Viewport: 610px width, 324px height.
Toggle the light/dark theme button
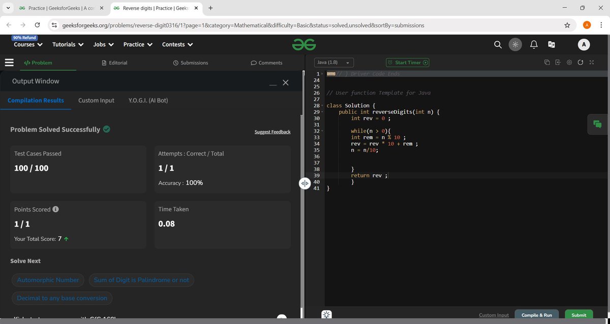[x=515, y=45]
